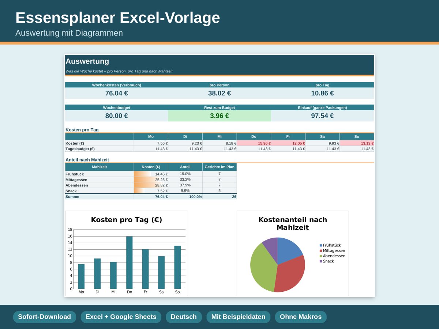Click the Mahlzeit column header

click(x=100, y=167)
